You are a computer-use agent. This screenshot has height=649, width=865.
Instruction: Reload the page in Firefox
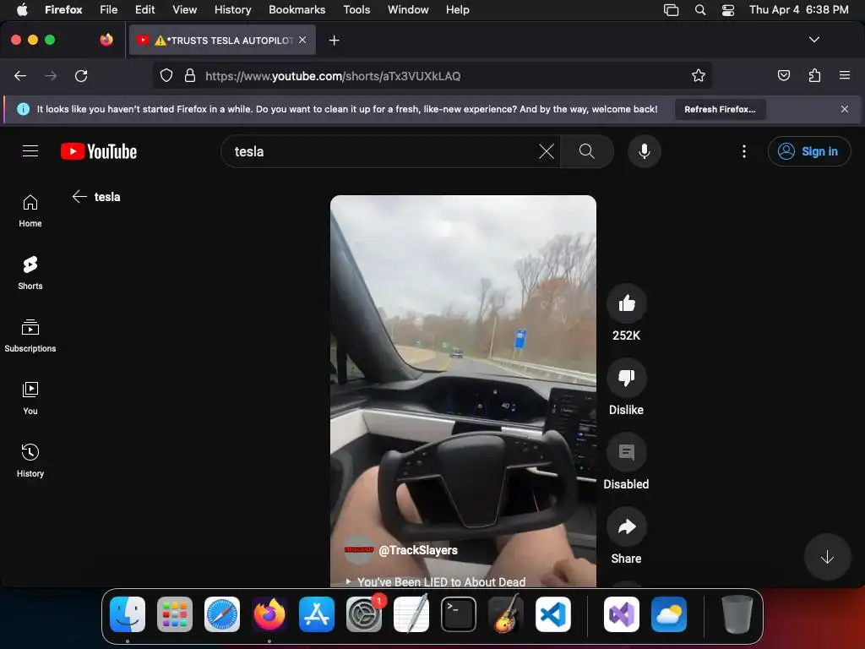click(81, 75)
